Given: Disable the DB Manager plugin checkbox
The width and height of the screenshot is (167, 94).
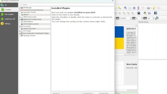Looking at the screenshot, I should (20, 8).
